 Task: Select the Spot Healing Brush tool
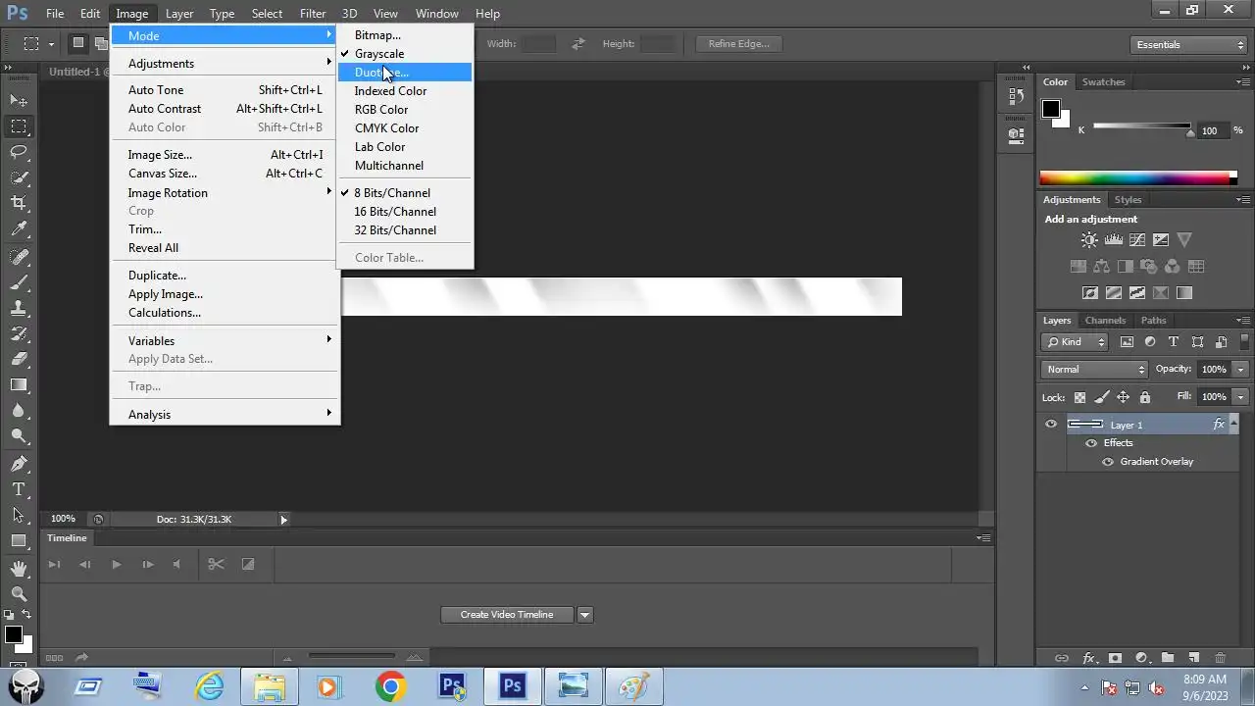[x=19, y=257]
